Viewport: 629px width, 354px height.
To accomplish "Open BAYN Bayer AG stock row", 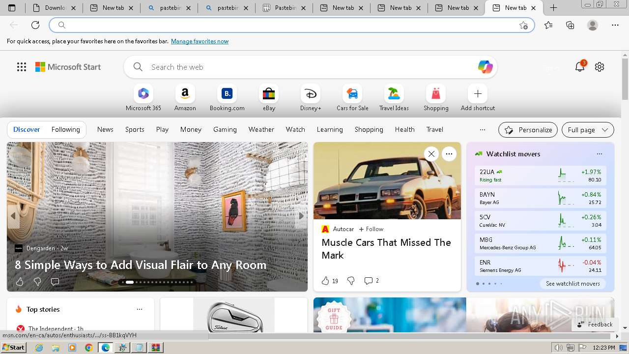I will point(541,198).
